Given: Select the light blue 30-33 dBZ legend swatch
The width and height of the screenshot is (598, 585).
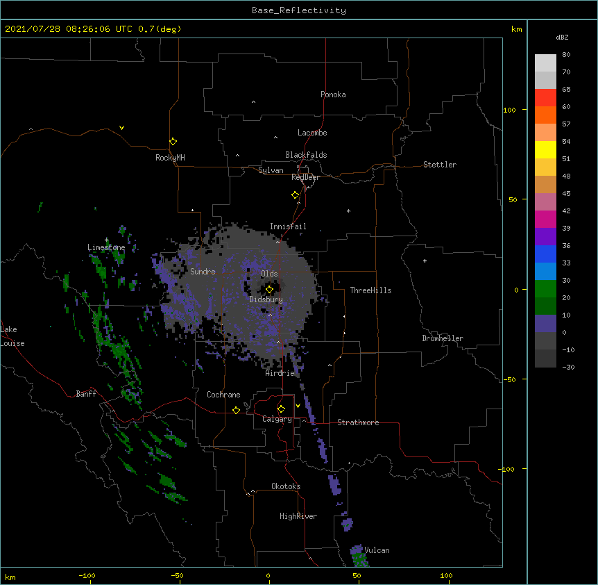Looking at the screenshot, I should click(545, 271).
